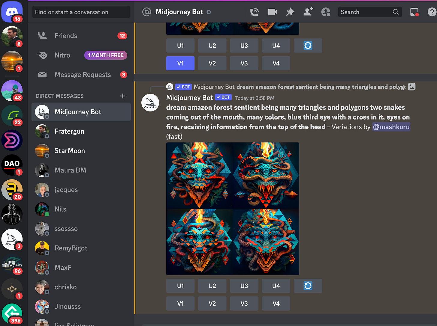Open the purple D logo server

(12, 140)
